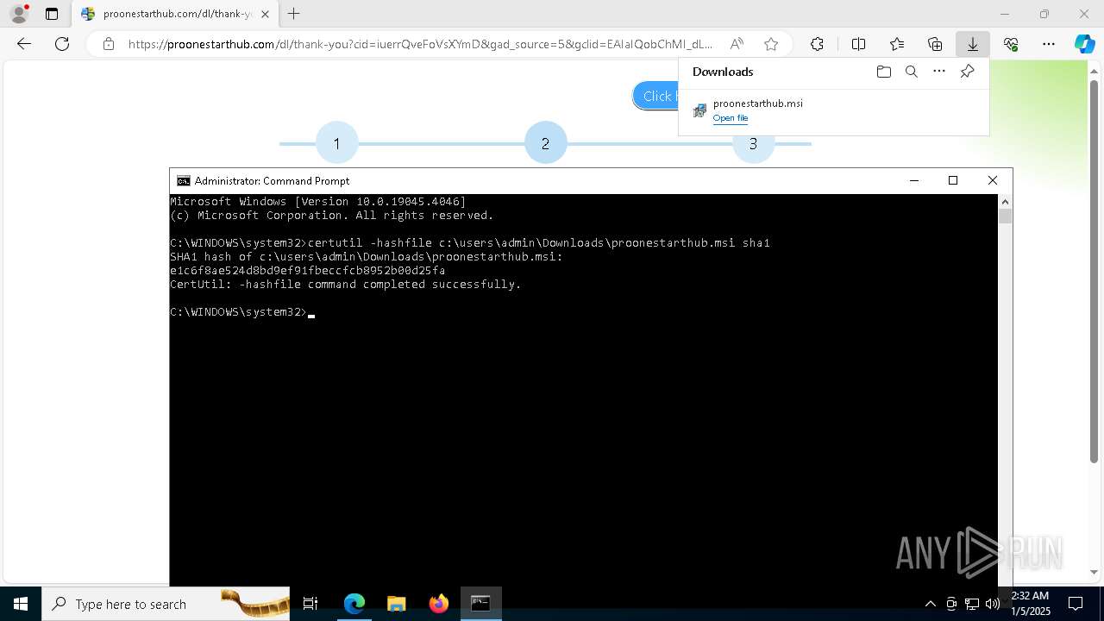
Task: Open the Favorites list icon
Action: click(x=897, y=44)
